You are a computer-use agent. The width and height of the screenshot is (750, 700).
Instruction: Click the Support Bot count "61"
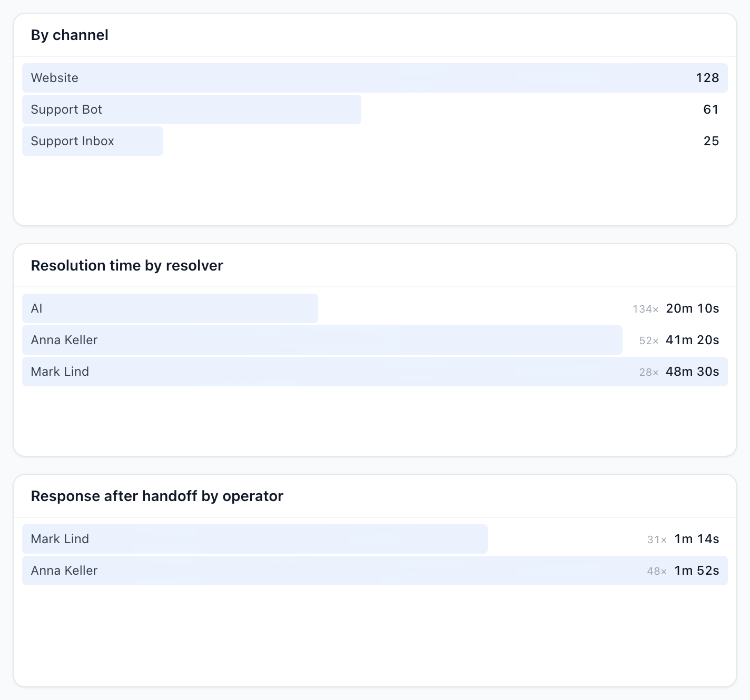(x=711, y=109)
